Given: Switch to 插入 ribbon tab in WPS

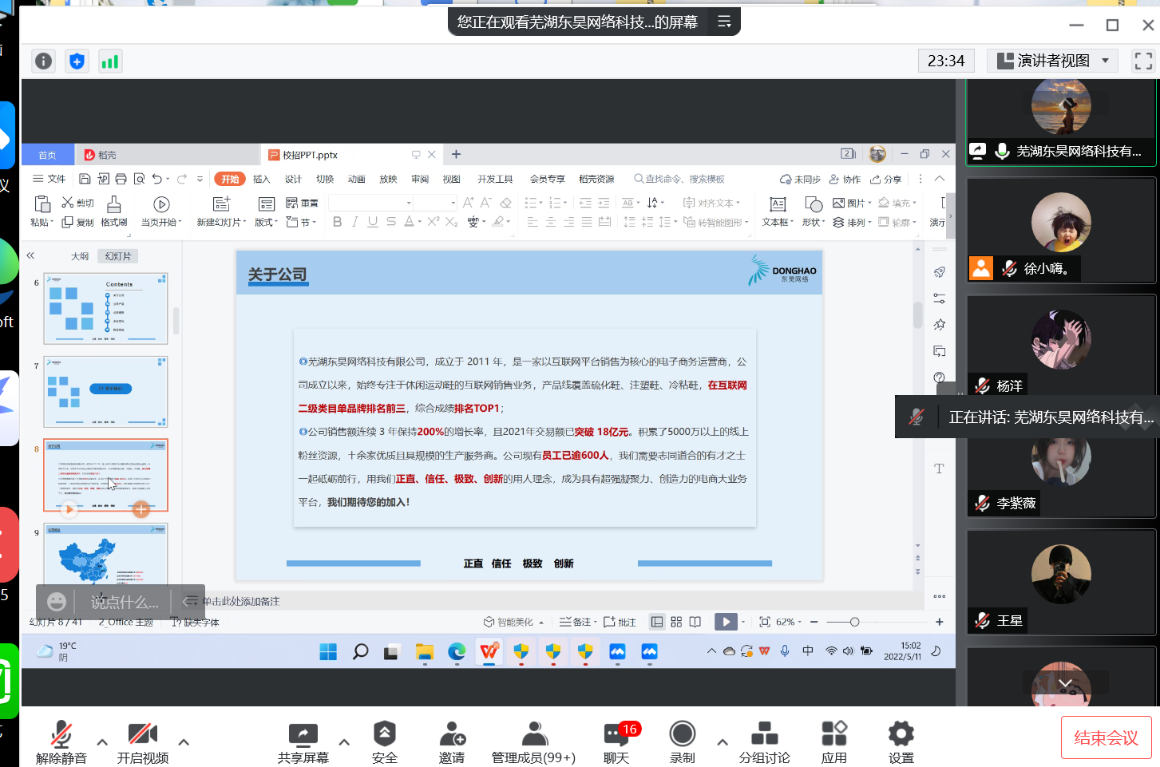Looking at the screenshot, I should tap(262, 180).
